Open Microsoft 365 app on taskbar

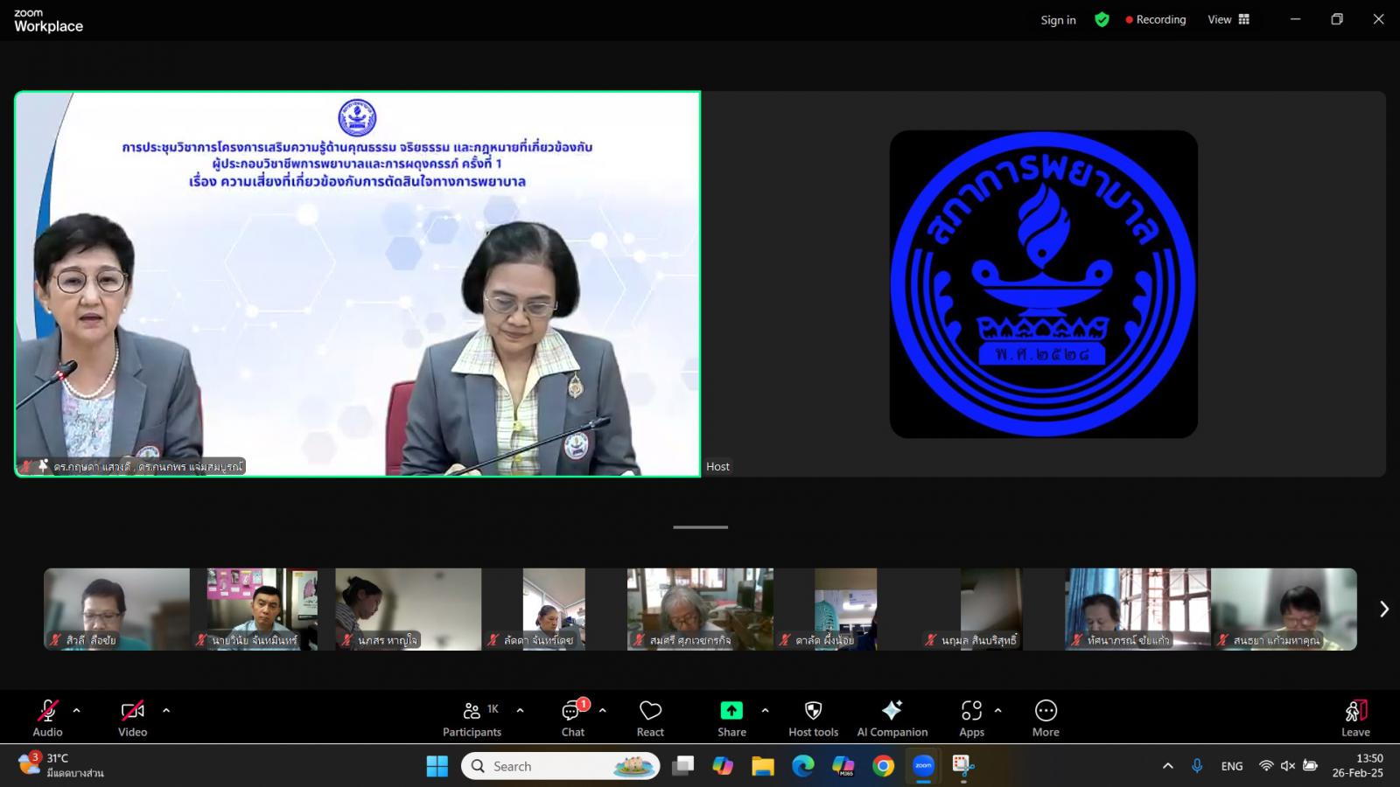point(843,766)
